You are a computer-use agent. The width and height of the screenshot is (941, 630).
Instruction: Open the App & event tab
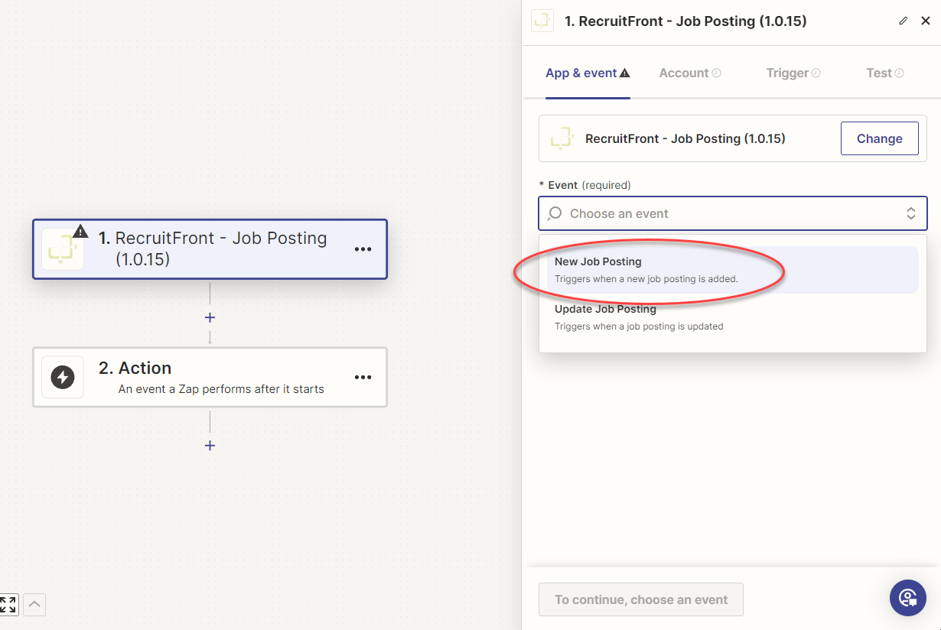coord(588,73)
